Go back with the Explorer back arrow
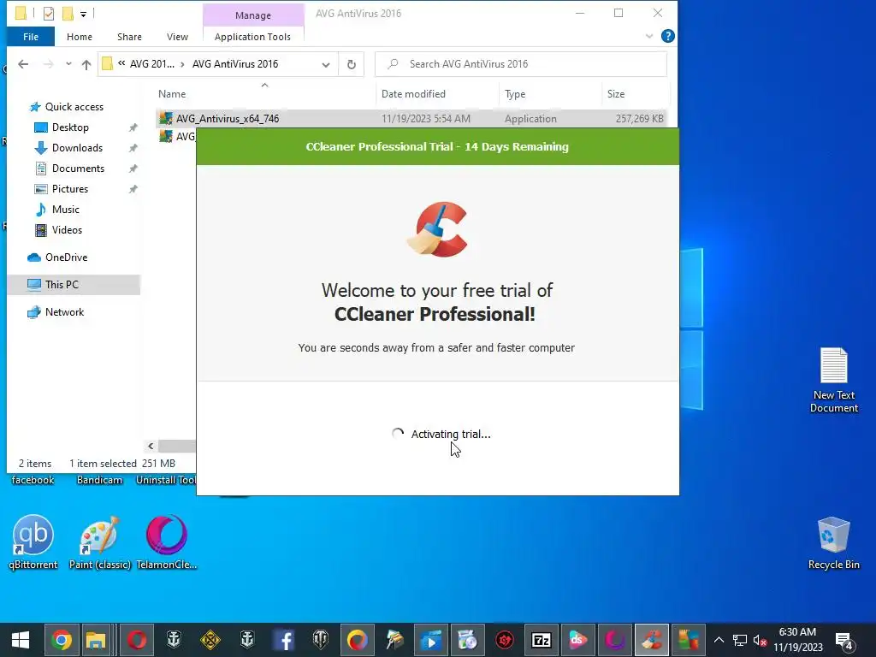This screenshot has height=657, width=876. (x=23, y=64)
